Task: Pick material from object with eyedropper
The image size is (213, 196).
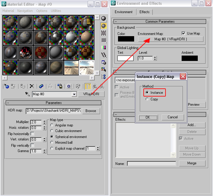Action: click(x=27, y=94)
